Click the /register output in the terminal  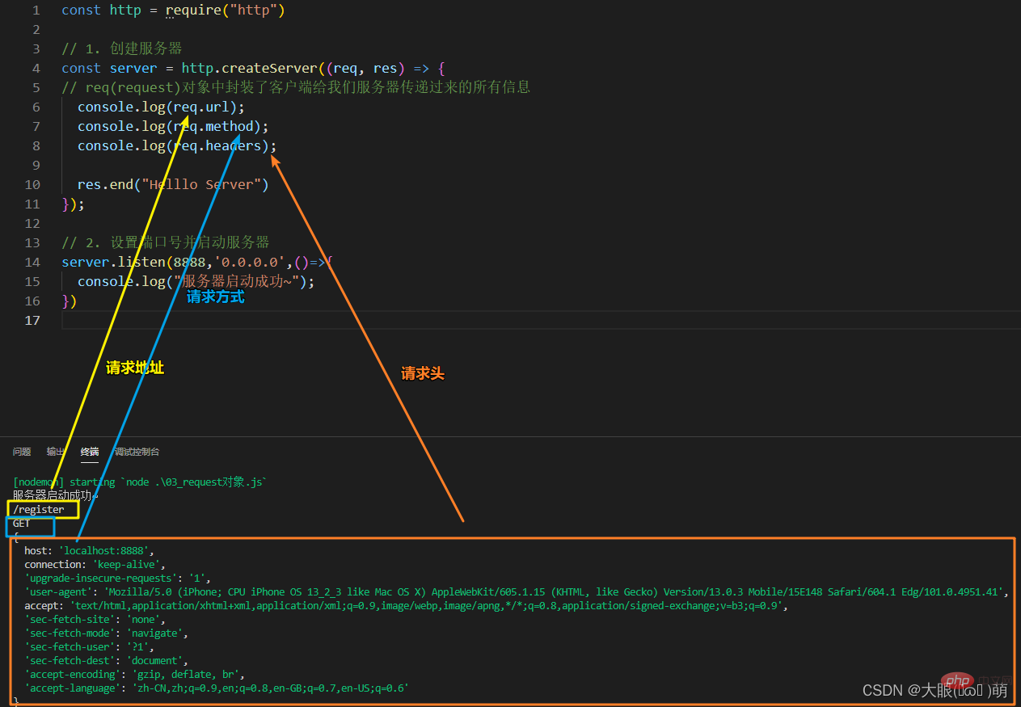[x=39, y=510]
